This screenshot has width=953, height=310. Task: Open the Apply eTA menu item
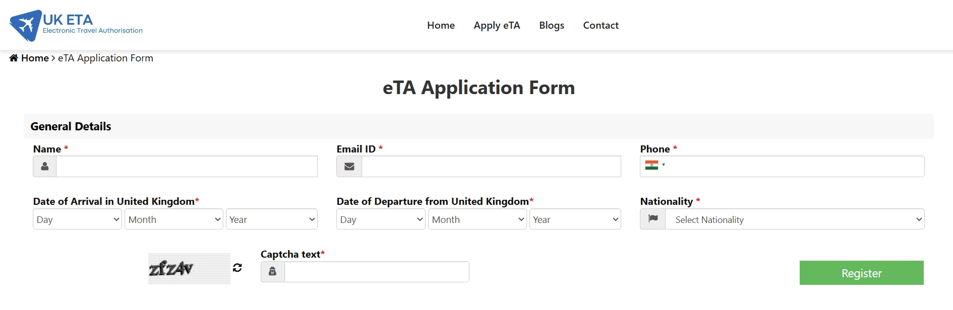point(497,25)
